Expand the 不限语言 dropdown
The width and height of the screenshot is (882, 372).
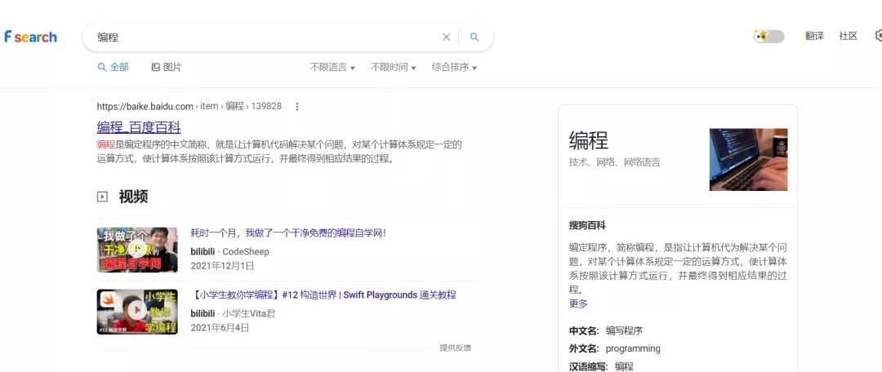coord(332,67)
